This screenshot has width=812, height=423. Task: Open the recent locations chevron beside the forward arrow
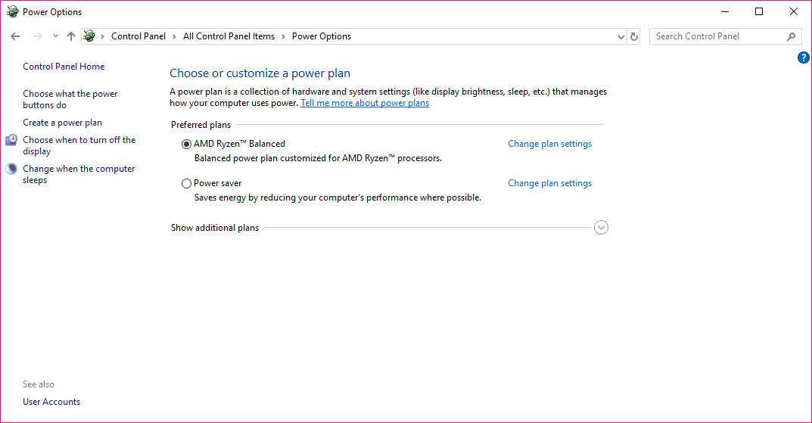55,36
